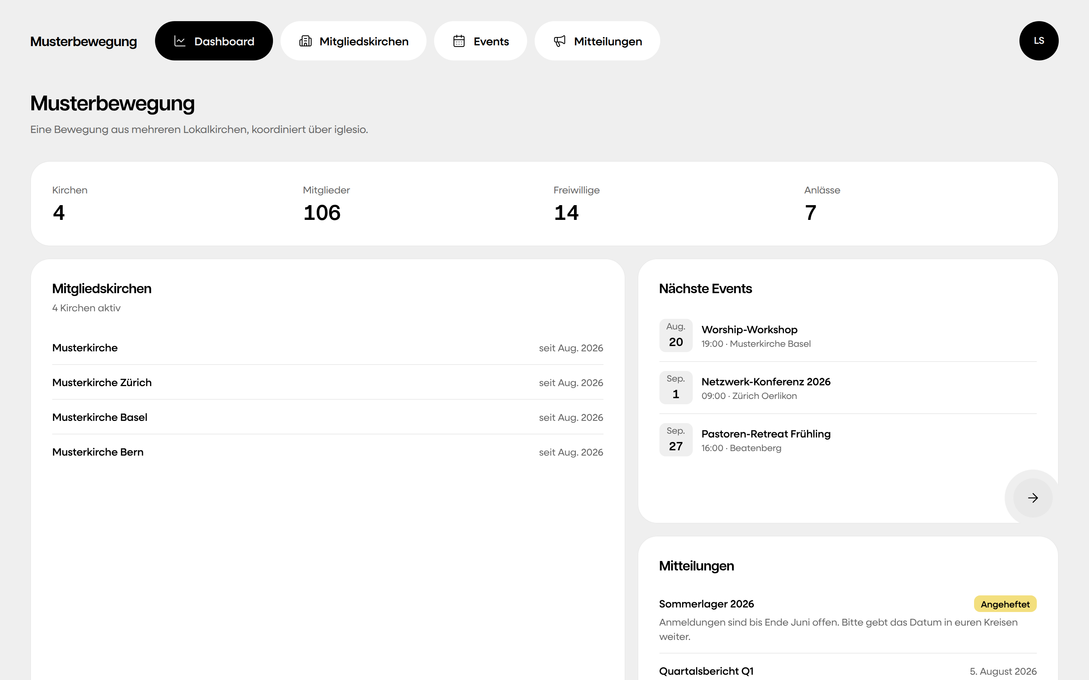Select the Musterkirche Bern row

tap(327, 452)
